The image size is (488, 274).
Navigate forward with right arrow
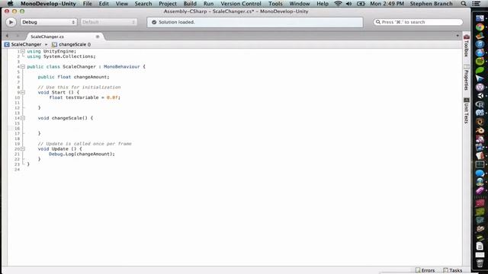click(18, 36)
